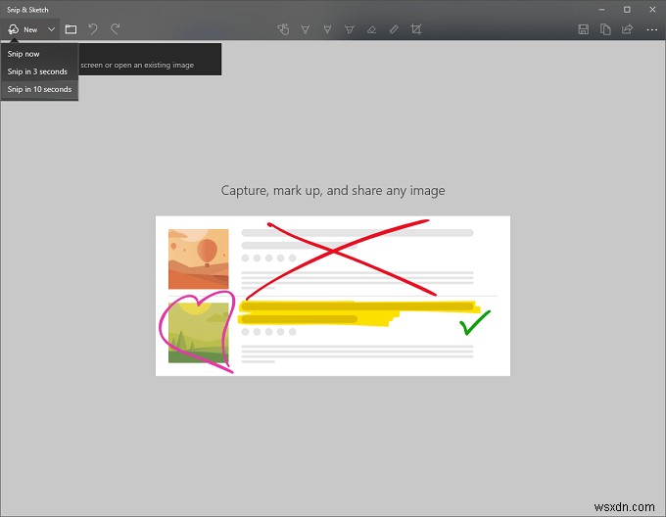Select the Image crop tool
The image size is (666, 517).
[416, 29]
